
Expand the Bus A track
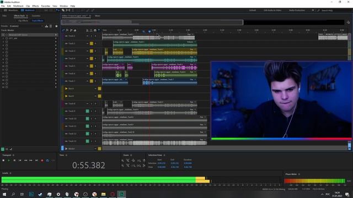point(66,89)
